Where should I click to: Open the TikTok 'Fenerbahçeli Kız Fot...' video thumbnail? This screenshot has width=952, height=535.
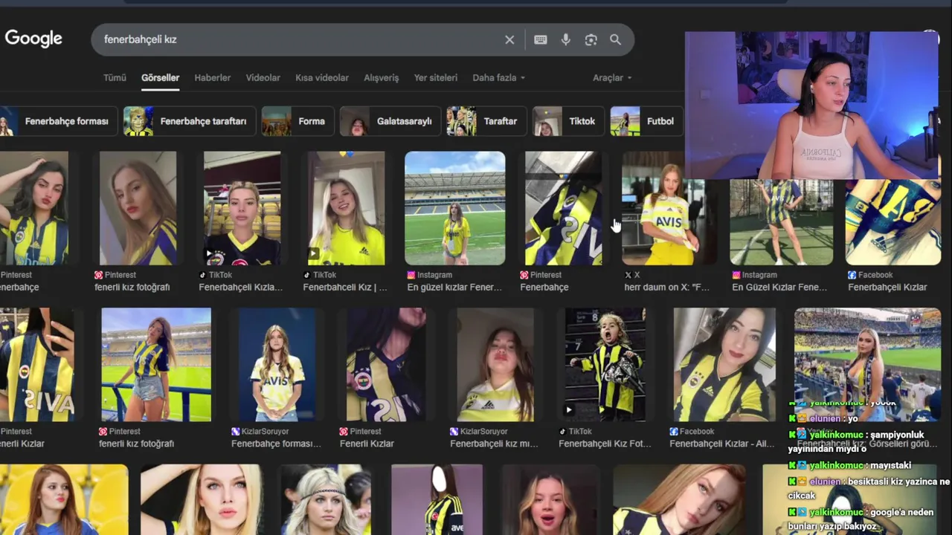click(605, 365)
